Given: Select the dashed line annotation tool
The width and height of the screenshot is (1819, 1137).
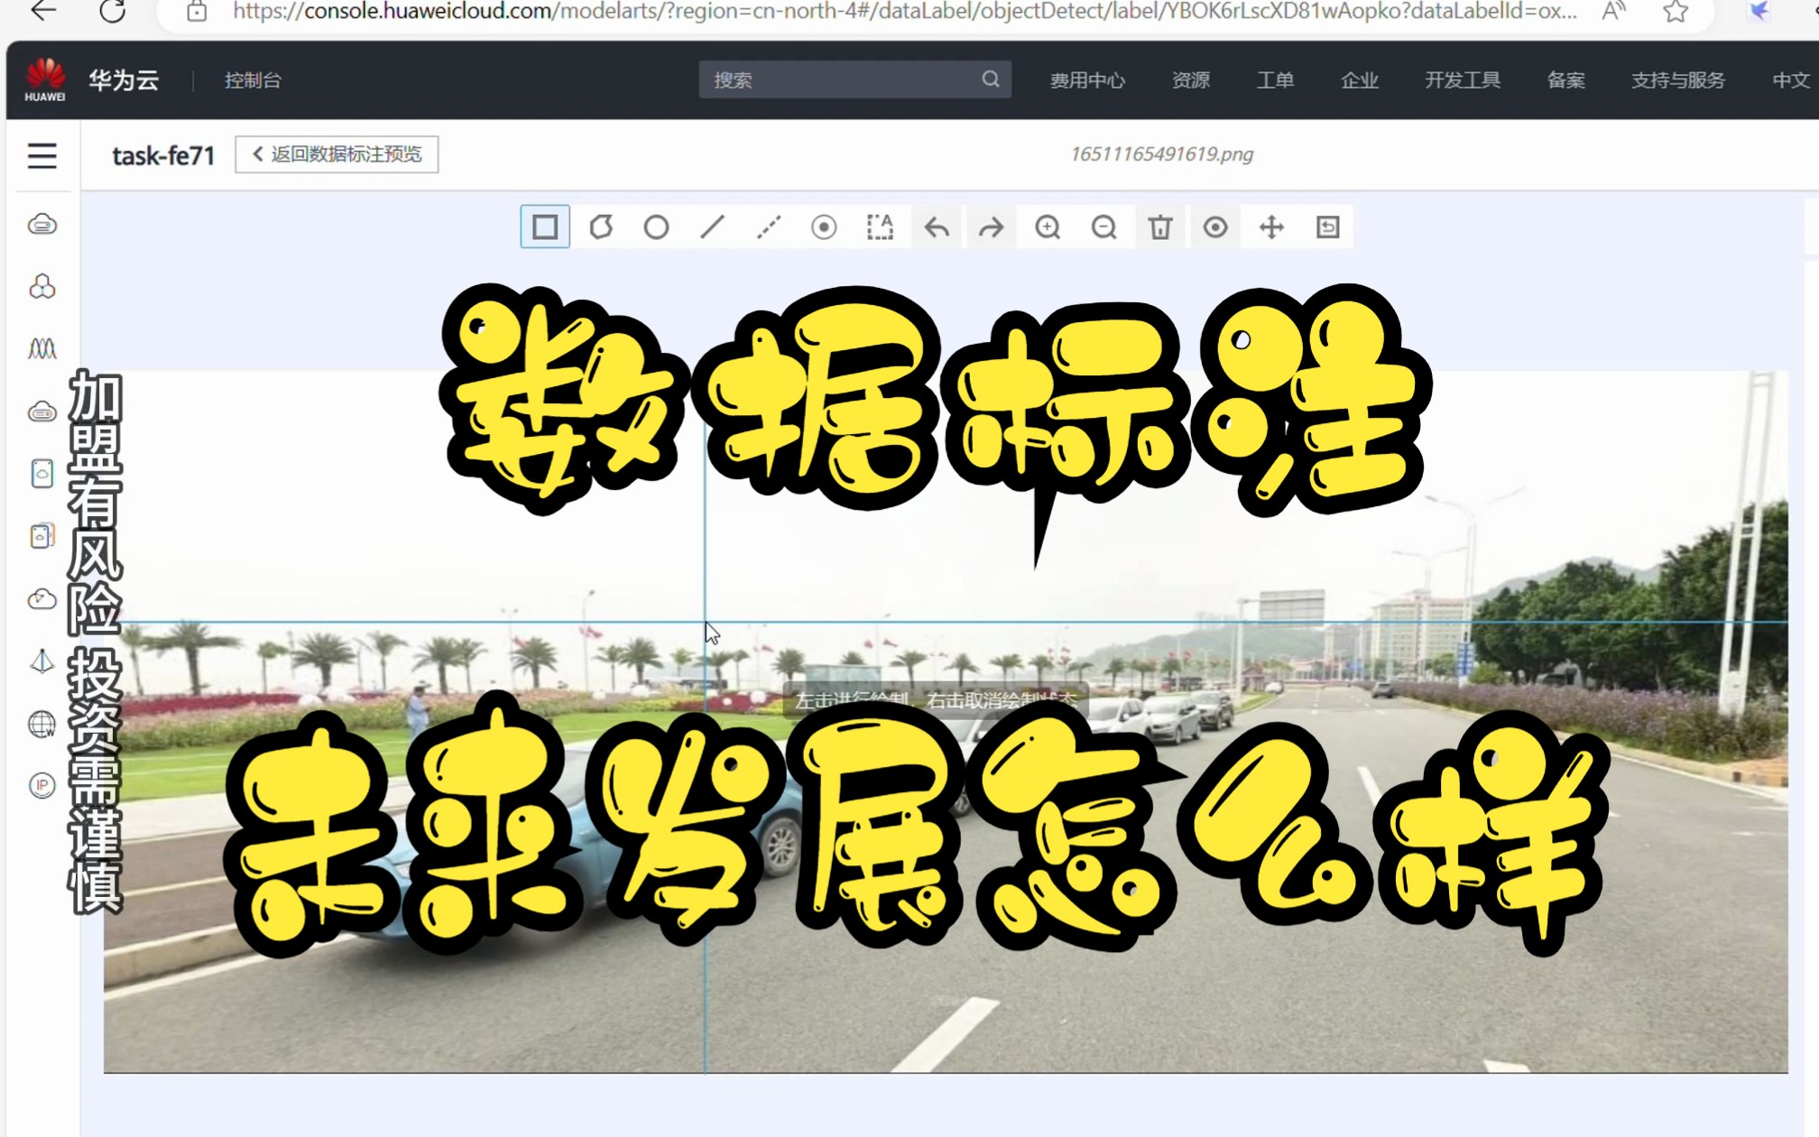Looking at the screenshot, I should tap(768, 227).
